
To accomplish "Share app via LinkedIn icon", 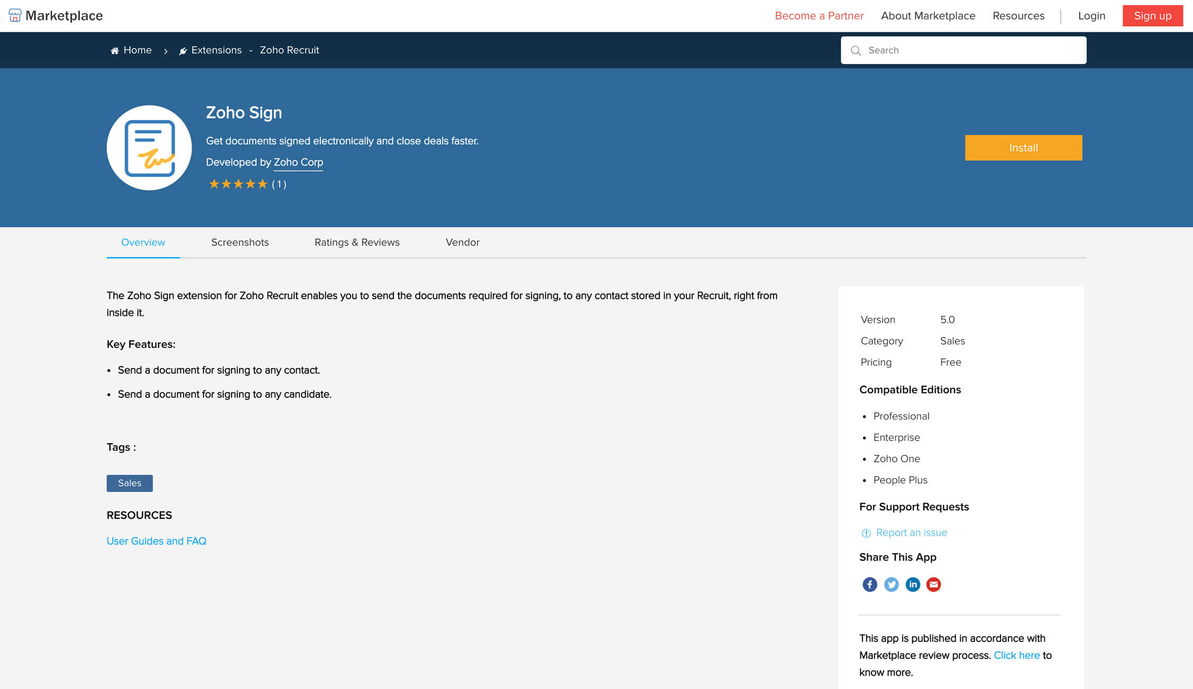I will point(913,584).
